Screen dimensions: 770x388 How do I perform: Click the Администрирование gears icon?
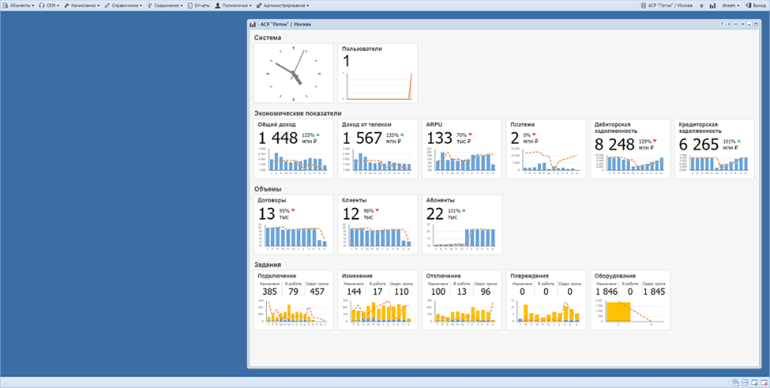[x=259, y=5]
